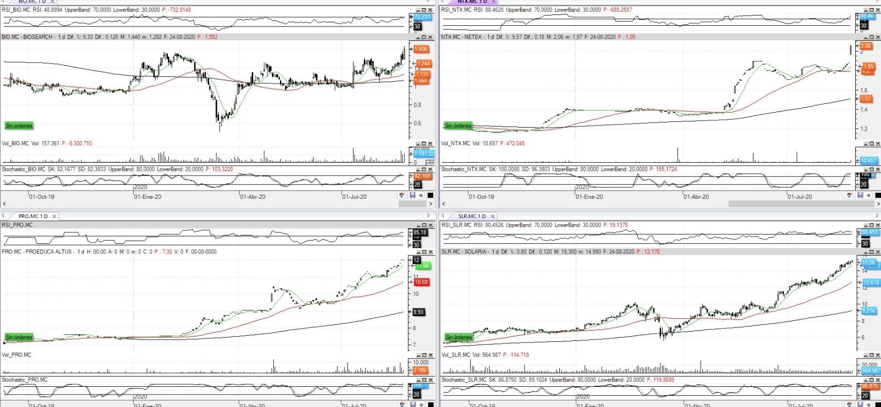Click 'Sin órdenes' label on SLR.MC chart
881x407 pixels.
459,337
